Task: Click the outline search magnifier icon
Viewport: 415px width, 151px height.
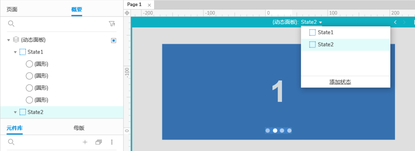Action: (11, 24)
